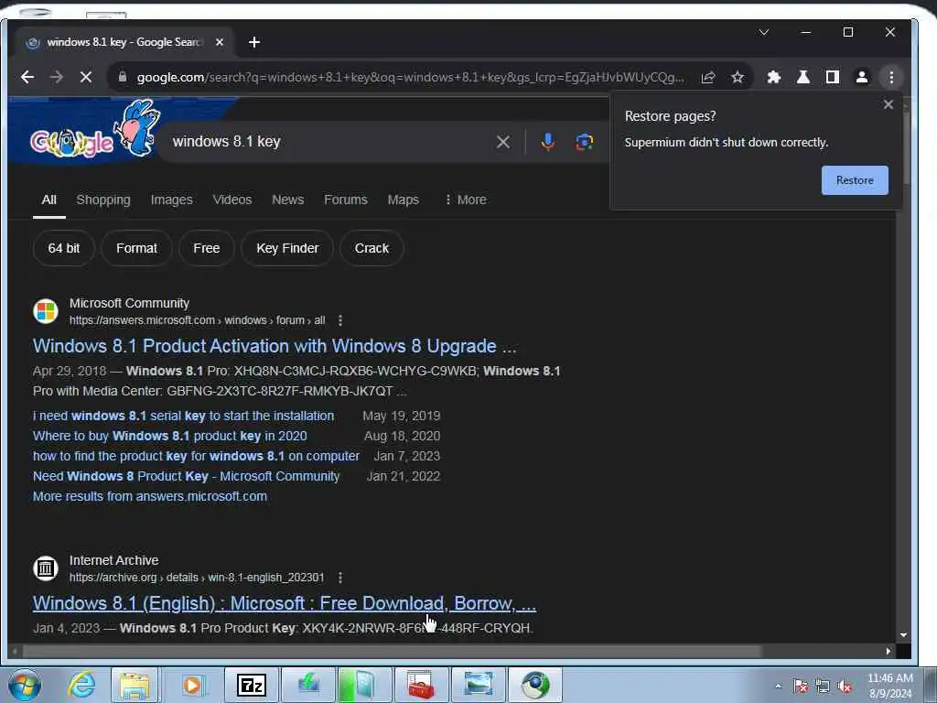Open Windows 8.1 (English) Internet Archive result
Screen dimensions: 937x703
click(x=285, y=603)
